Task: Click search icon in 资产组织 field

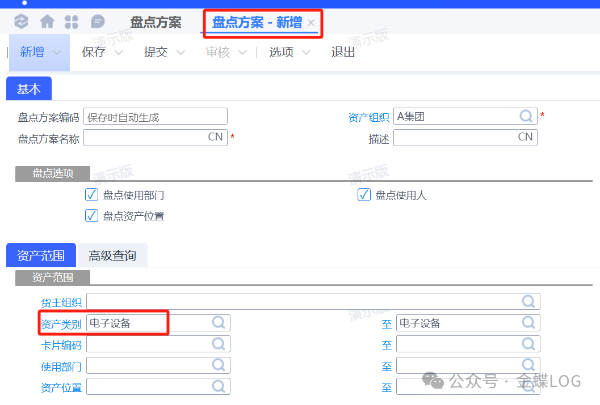Action: coord(527,116)
